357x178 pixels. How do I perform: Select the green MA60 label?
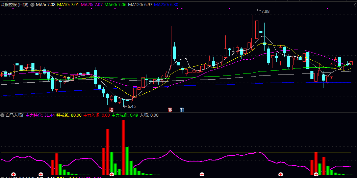click(116, 5)
